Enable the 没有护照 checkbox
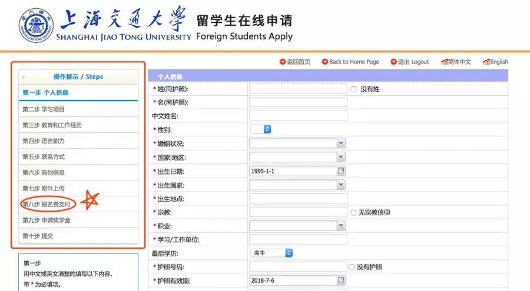This screenshot has width=530, height=291. point(352,267)
